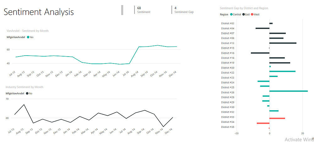Select the East region legend marker

point(244,14)
